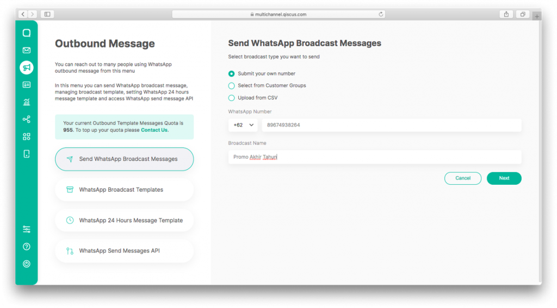This screenshot has height=308, width=557.
Task: Open WhatsApp Send Messages API menu
Action: [125, 251]
